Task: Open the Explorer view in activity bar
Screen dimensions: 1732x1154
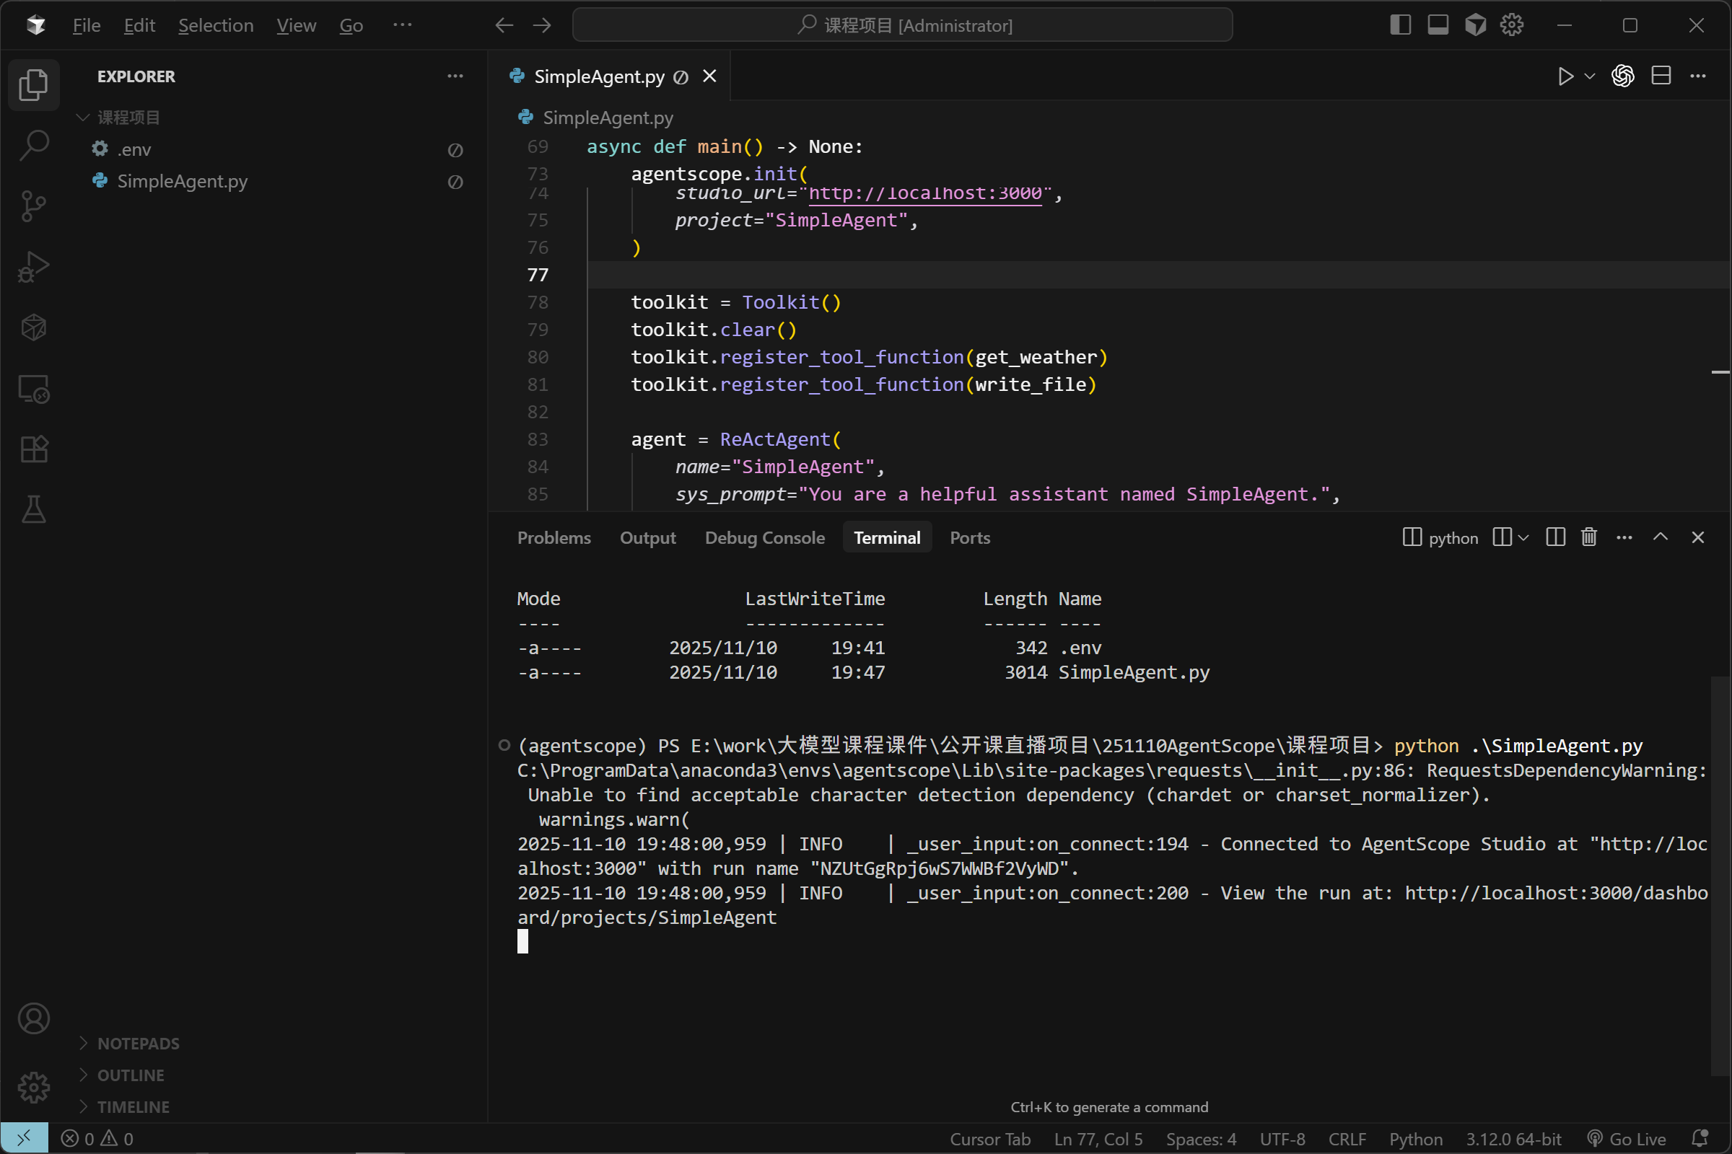Action: point(33,84)
